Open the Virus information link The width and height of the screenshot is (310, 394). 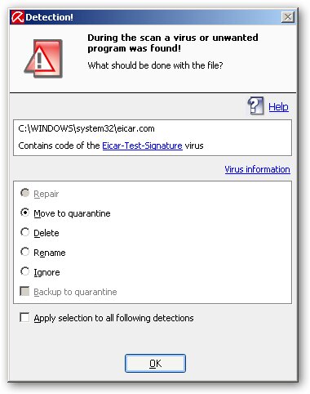[x=257, y=169]
